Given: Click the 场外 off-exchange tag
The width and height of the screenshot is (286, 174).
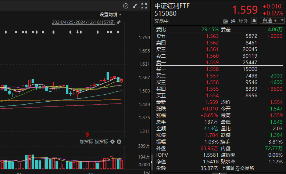Looking at the screenshot, I should 243,21.
